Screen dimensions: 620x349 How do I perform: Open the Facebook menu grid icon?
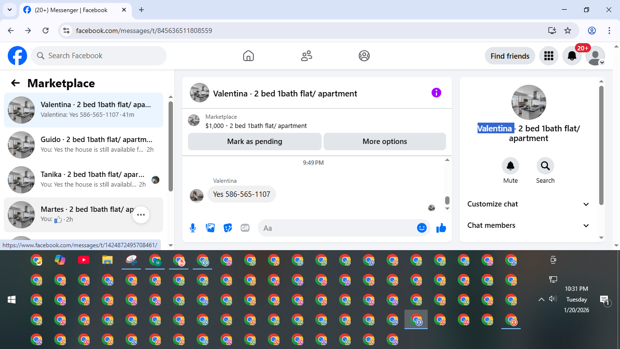(549, 56)
